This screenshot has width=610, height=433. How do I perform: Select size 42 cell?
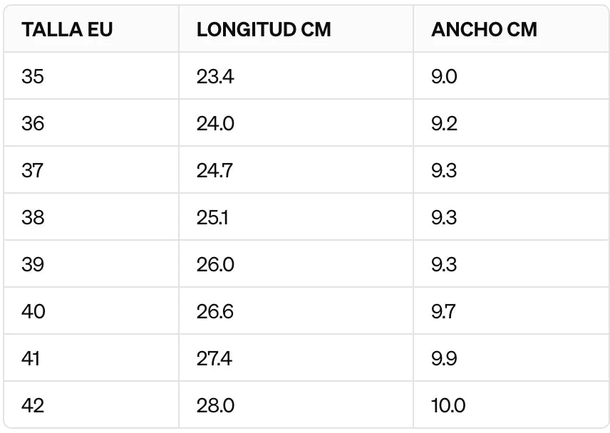pyautogui.click(x=33, y=405)
